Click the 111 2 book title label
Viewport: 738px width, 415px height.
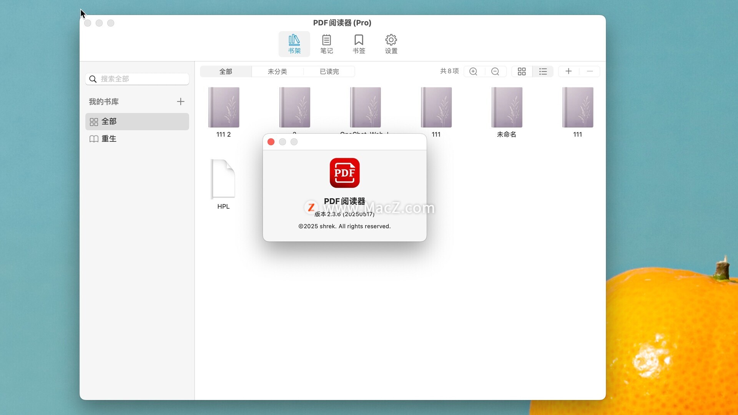coord(223,134)
